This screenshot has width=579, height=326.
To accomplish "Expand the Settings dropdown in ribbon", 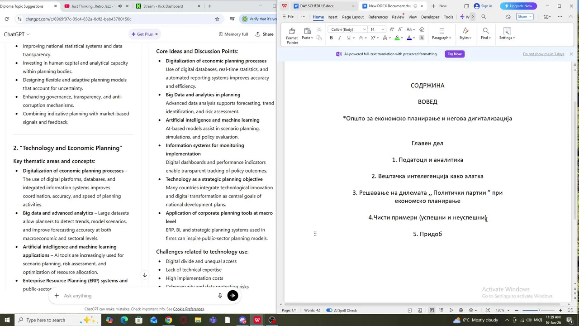I will click(x=507, y=38).
